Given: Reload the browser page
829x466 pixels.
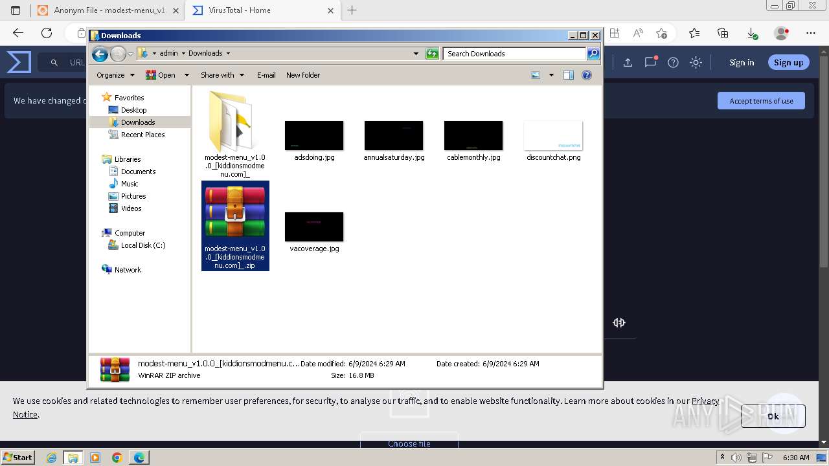Looking at the screenshot, I should (x=47, y=33).
